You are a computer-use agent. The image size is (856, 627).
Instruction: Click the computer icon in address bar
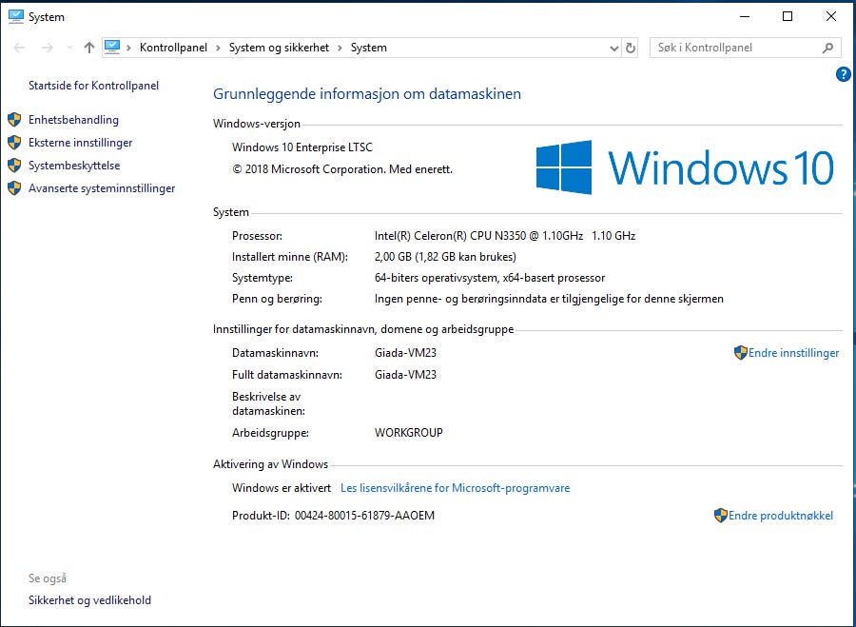[112, 48]
